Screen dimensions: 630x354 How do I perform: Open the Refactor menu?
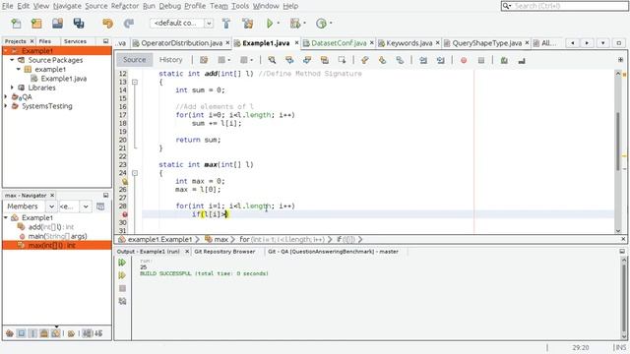pyautogui.click(x=125, y=6)
